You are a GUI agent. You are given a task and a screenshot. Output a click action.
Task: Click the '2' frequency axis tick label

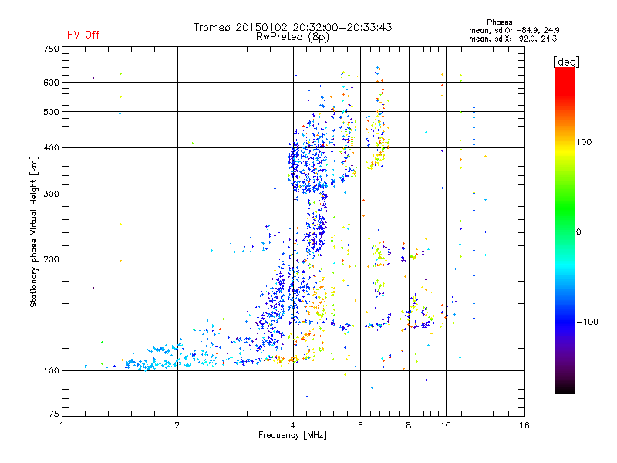pyautogui.click(x=177, y=425)
